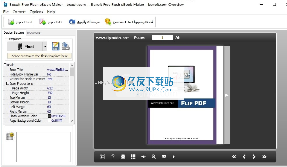The height and width of the screenshot is (167, 287).
Task: Select the Top Margin property row
Action: (x=36, y=97)
